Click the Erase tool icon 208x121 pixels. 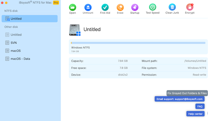pos(120,8)
